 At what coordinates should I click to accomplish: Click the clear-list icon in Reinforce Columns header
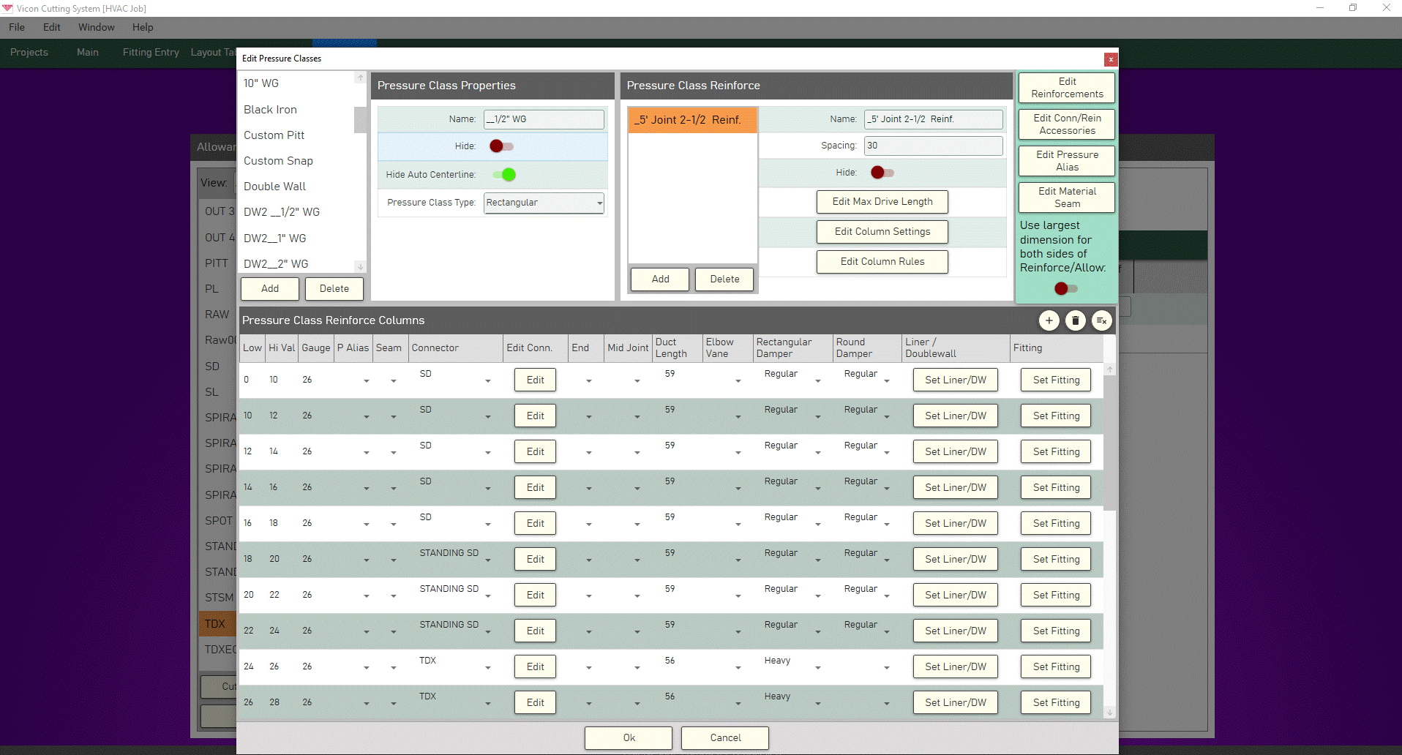click(x=1101, y=320)
